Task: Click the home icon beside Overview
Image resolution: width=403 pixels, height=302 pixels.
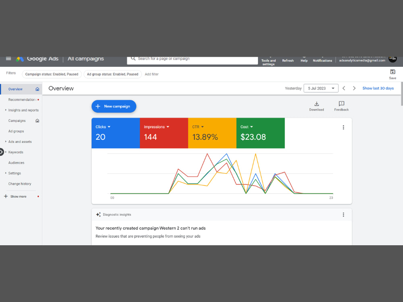Action: [x=37, y=89]
